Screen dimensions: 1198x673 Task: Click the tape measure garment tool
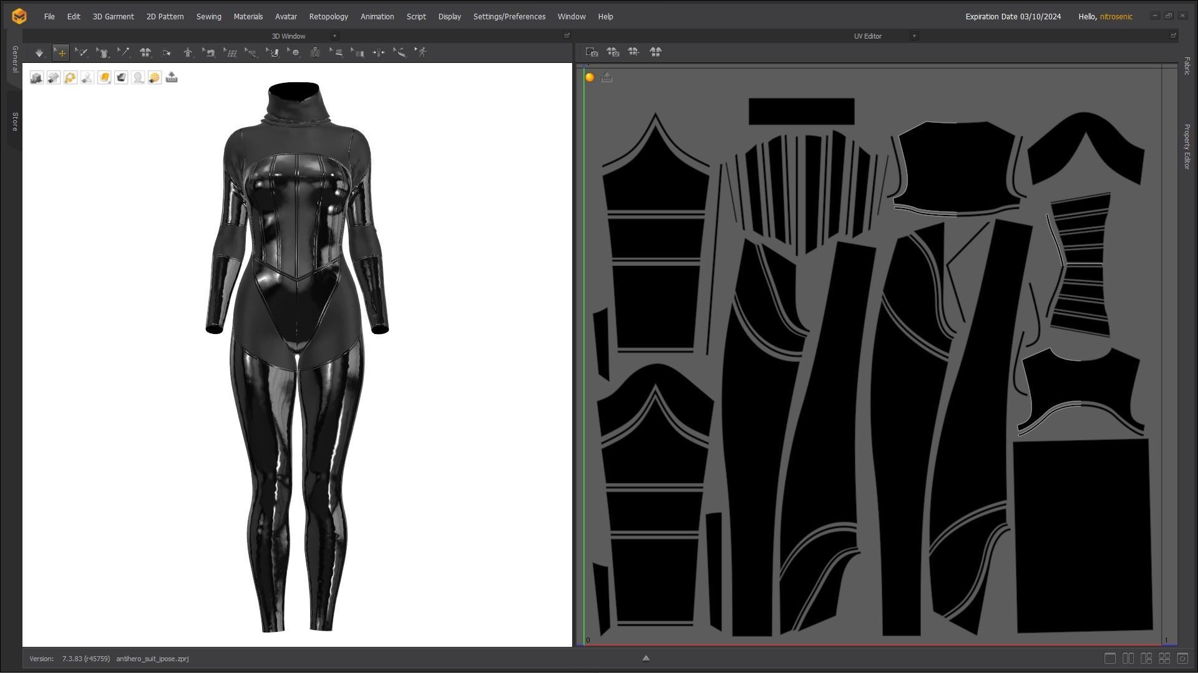coord(251,53)
